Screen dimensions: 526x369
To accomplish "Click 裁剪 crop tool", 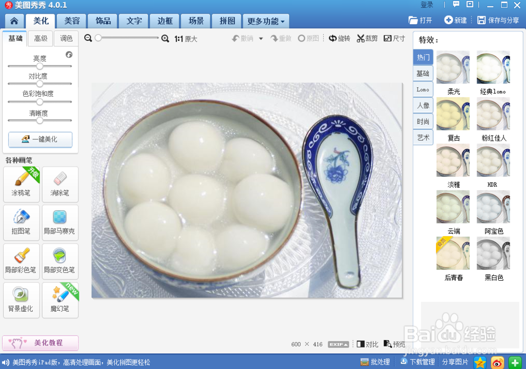I will tap(367, 38).
